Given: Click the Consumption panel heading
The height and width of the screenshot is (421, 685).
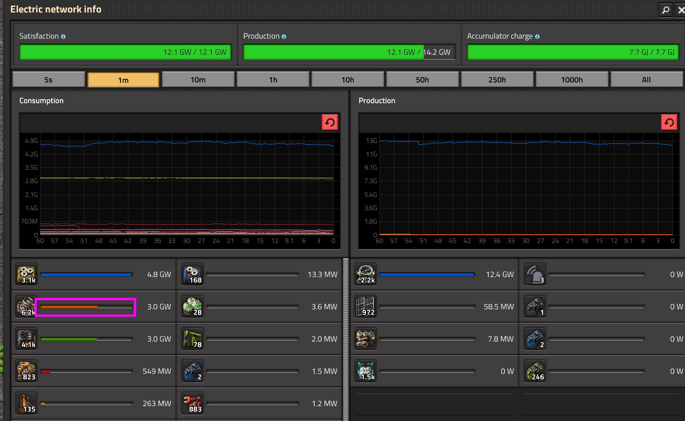Looking at the screenshot, I should 42,101.
